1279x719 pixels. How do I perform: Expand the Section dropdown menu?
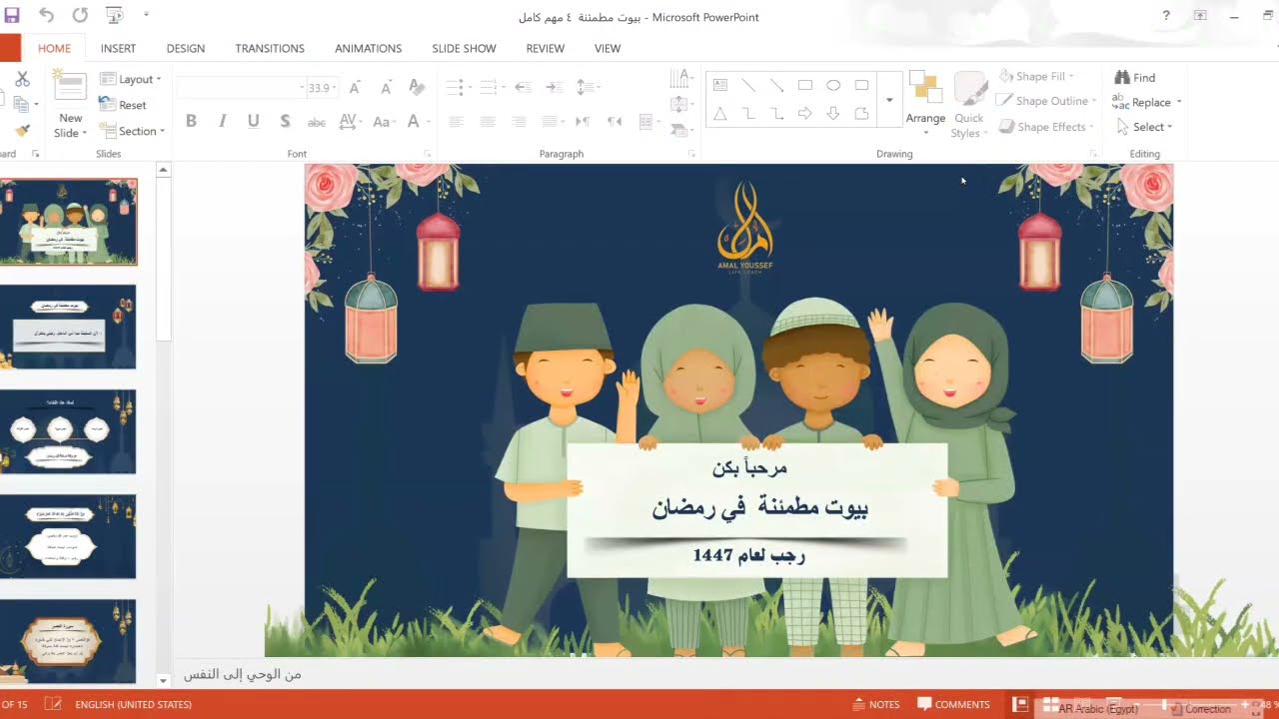[133, 131]
